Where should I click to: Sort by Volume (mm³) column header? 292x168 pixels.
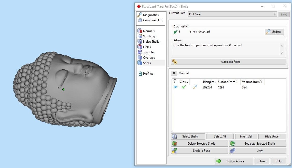(252, 82)
